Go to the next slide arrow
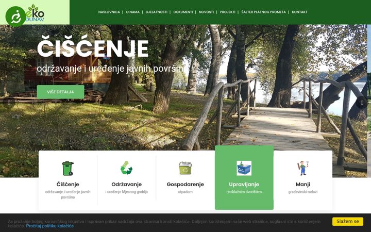 (362, 103)
